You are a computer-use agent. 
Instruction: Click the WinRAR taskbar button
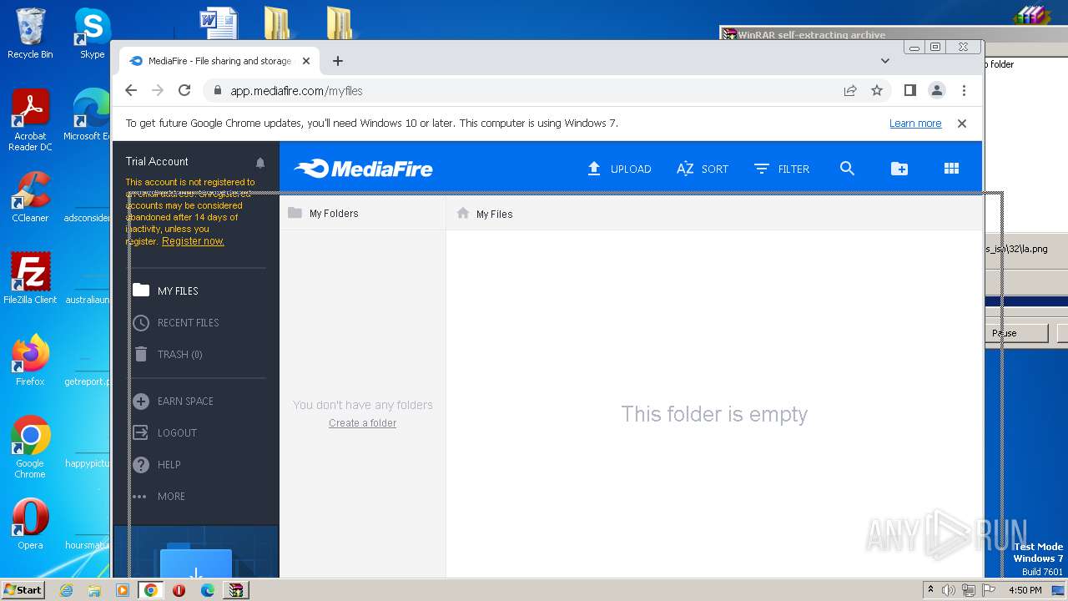236,590
